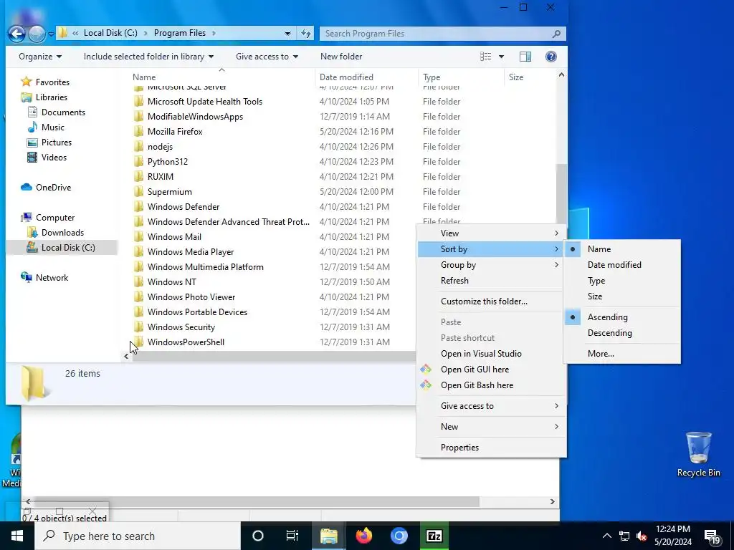Open Properties from the context menu
The width and height of the screenshot is (734, 550).
(491, 448)
